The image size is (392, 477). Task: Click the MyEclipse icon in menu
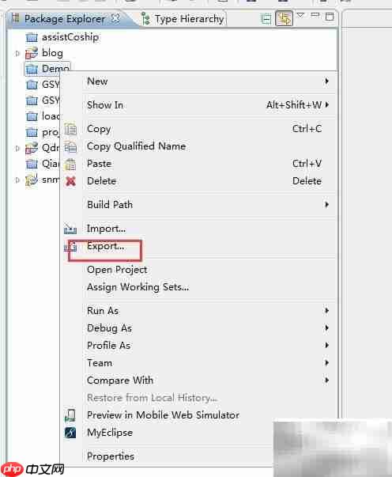tap(70, 432)
